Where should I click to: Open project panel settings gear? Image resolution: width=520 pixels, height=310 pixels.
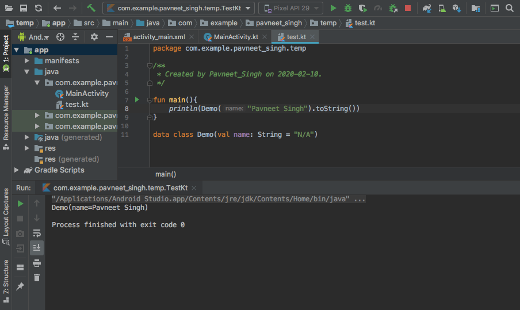click(94, 37)
